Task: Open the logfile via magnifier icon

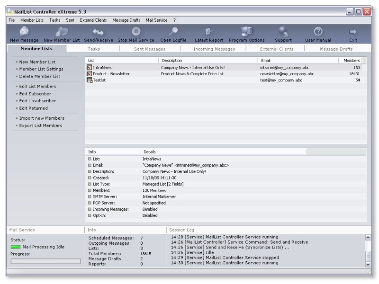Action: pos(173,31)
